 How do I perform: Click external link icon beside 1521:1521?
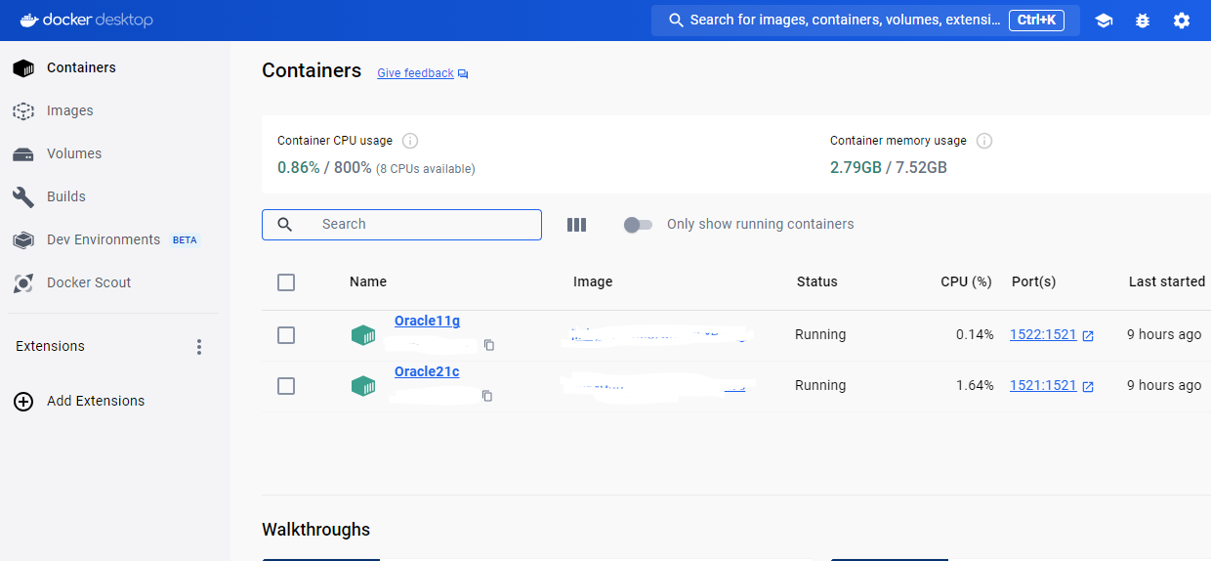(x=1088, y=386)
